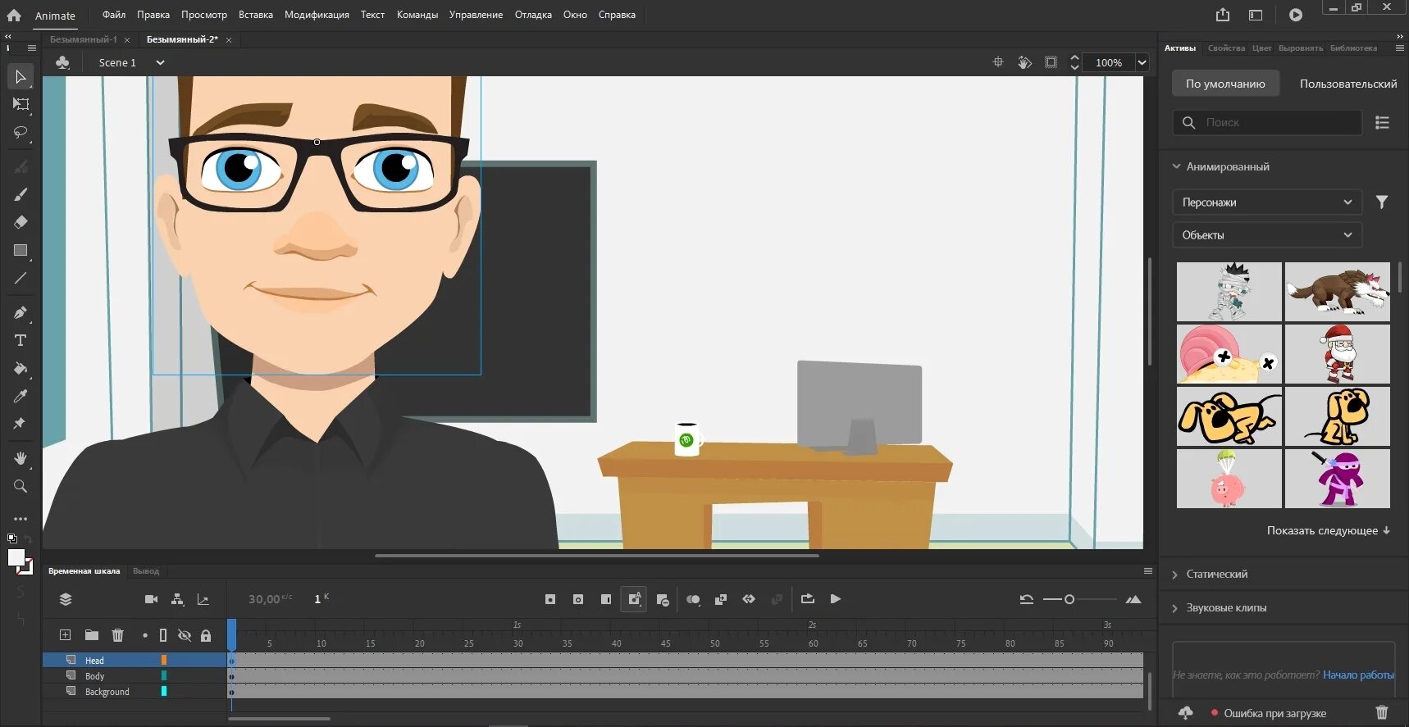This screenshot has height=727, width=1409.
Task: Click the По умолчанию button
Action: click(x=1225, y=84)
